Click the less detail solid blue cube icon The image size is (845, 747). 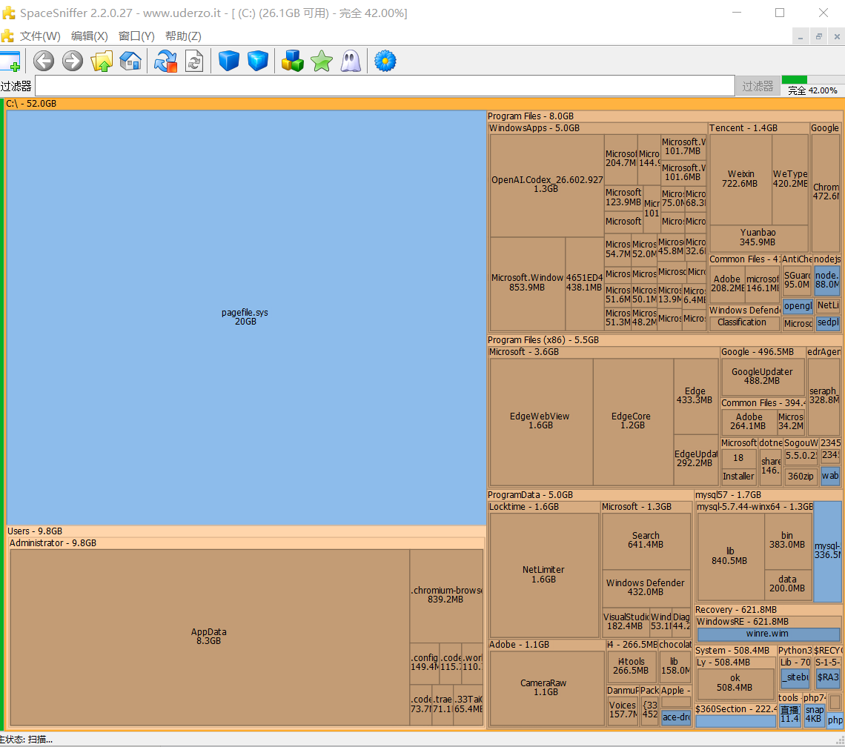[x=229, y=61]
